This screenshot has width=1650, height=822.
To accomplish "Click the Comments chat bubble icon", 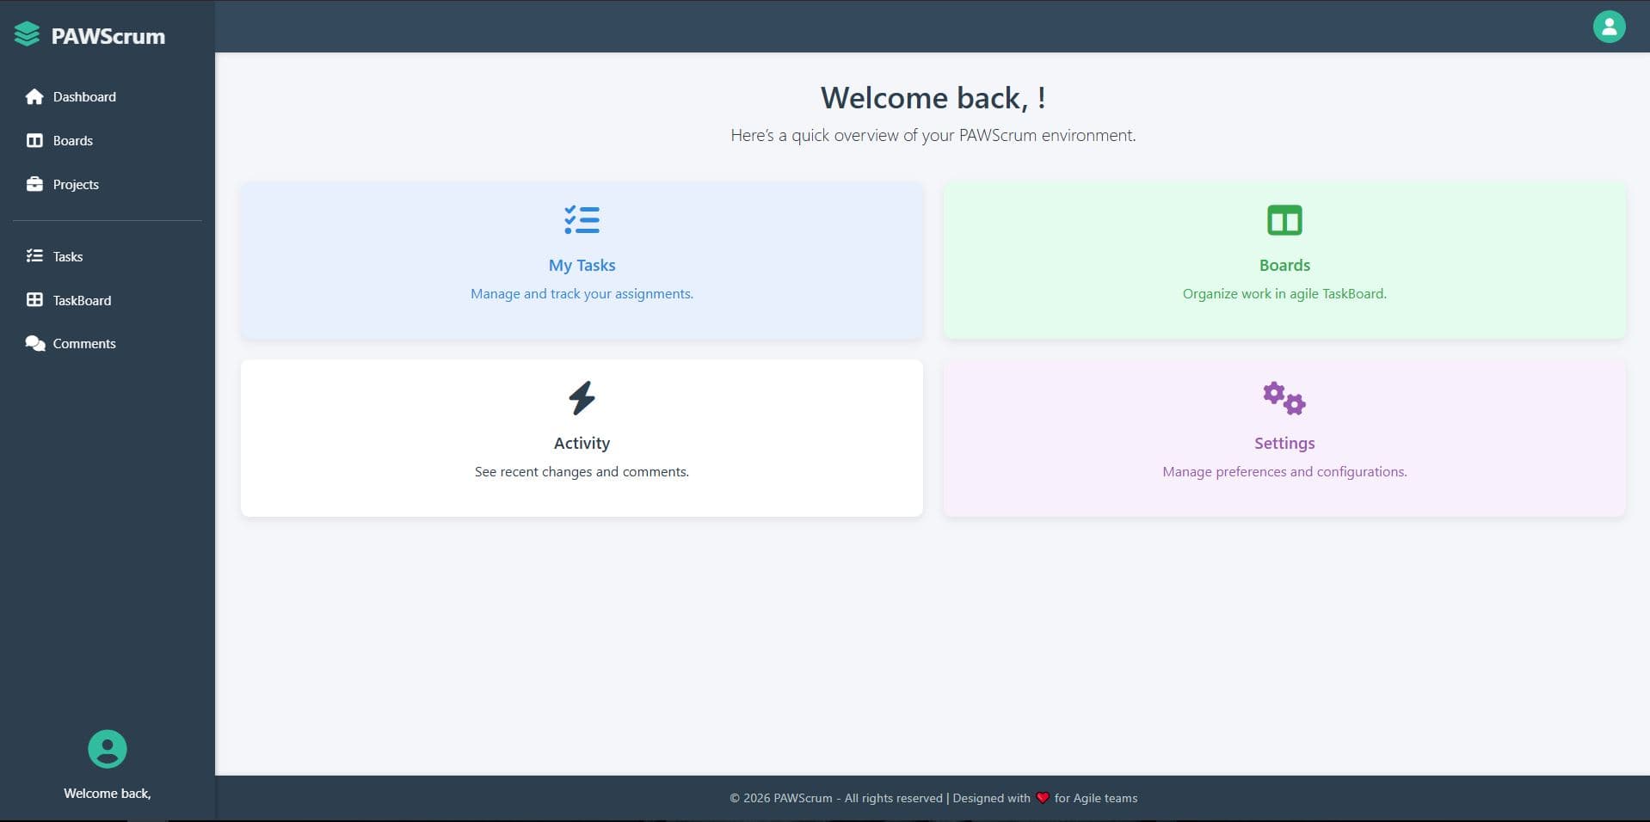I will click(x=34, y=342).
